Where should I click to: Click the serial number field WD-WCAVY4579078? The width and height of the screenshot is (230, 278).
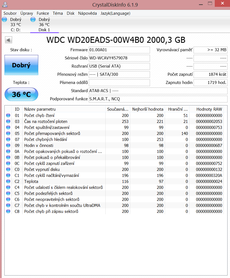(x=119, y=58)
